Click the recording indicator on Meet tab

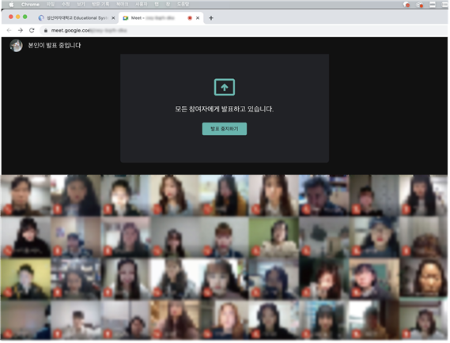click(190, 17)
